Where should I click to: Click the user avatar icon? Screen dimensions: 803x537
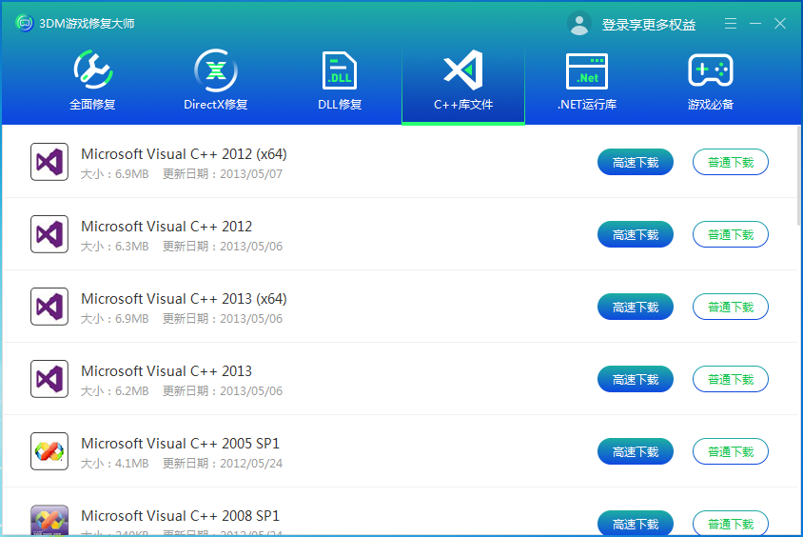point(579,24)
